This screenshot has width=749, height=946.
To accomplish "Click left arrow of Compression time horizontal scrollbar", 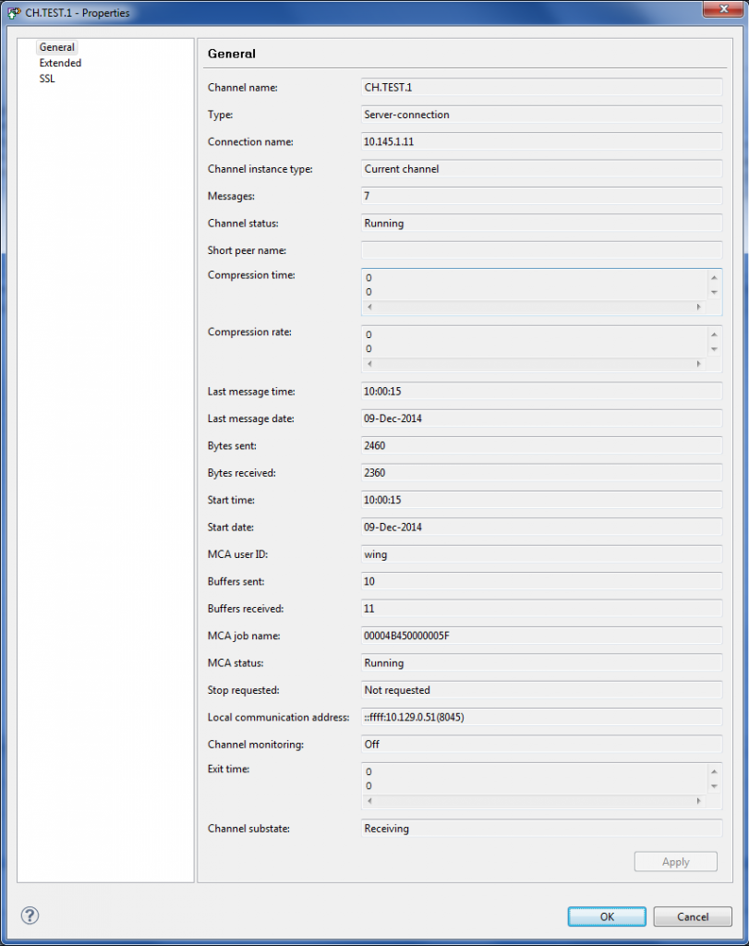I will point(369,307).
